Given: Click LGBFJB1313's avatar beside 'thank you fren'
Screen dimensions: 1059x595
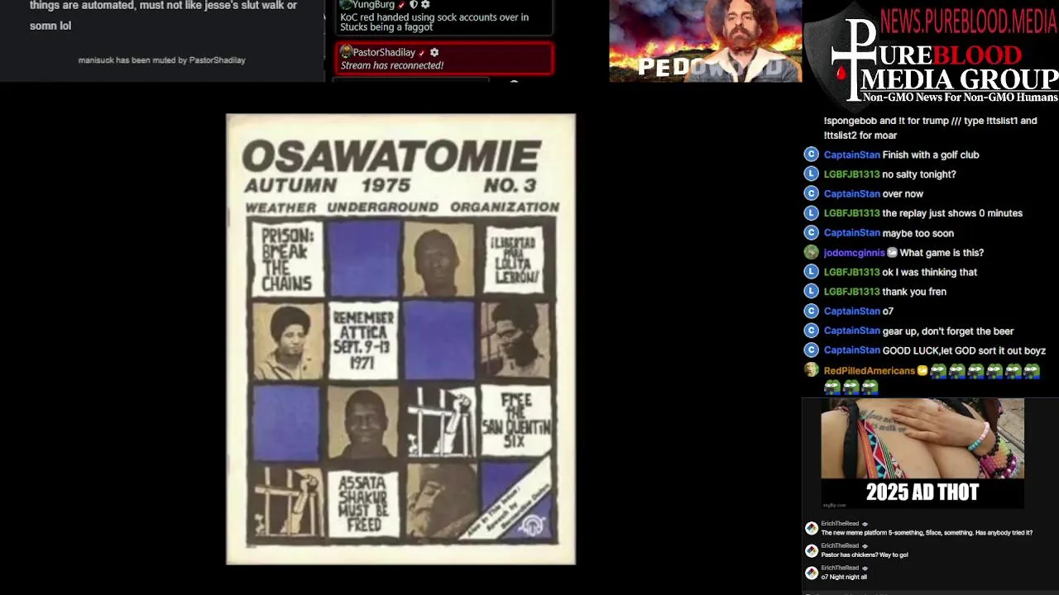Looking at the screenshot, I should [812, 292].
